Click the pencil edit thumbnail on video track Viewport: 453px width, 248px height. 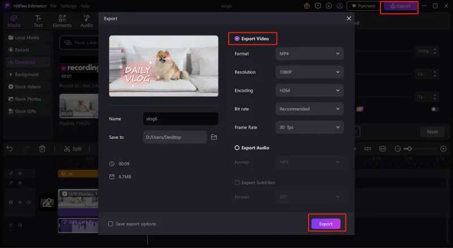point(47,202)
